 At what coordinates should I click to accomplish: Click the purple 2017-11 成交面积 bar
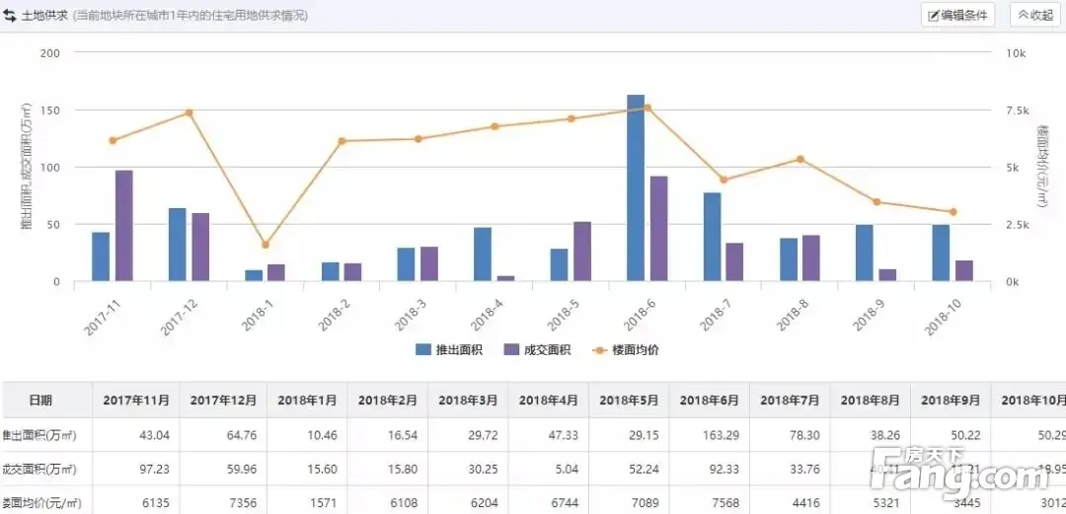pos(123,226)
